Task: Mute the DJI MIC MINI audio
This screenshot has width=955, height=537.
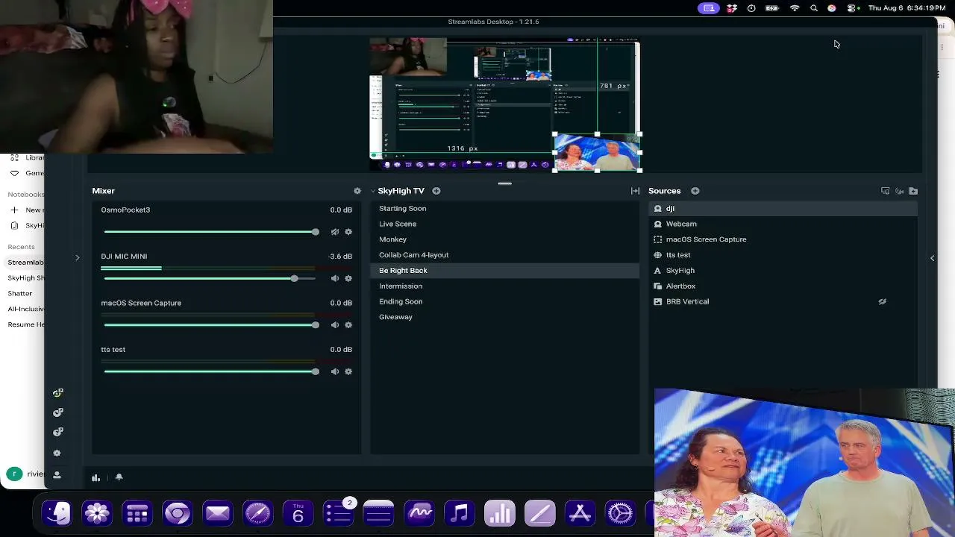Action: 335,278
